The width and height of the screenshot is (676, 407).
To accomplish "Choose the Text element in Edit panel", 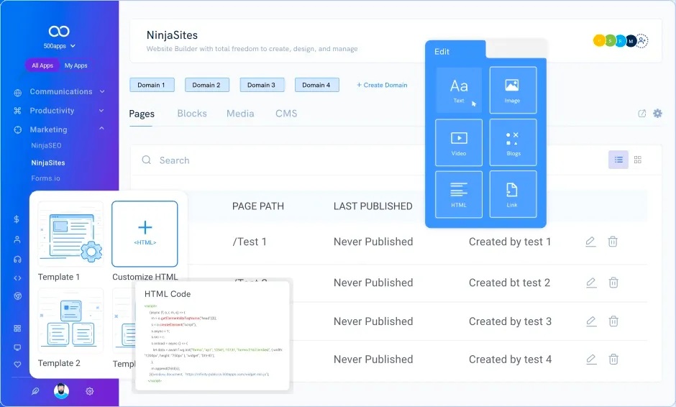I will tap(459, 90).
